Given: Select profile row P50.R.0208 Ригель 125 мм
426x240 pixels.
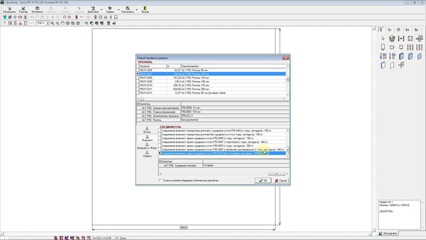Looking at the screenshot, I should pyautogui.click(x=212, y=78).
